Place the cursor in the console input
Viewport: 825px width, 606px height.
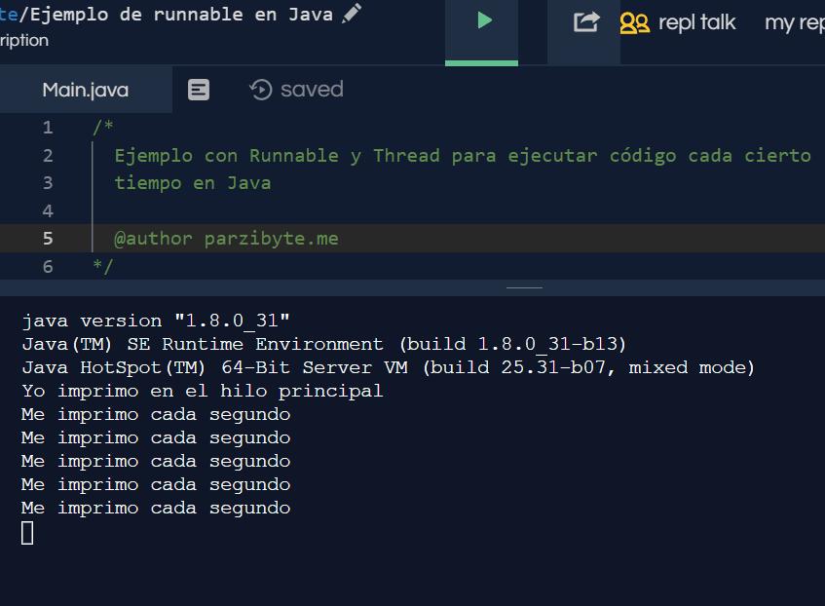pyautogui.click(x=29, y=532)
